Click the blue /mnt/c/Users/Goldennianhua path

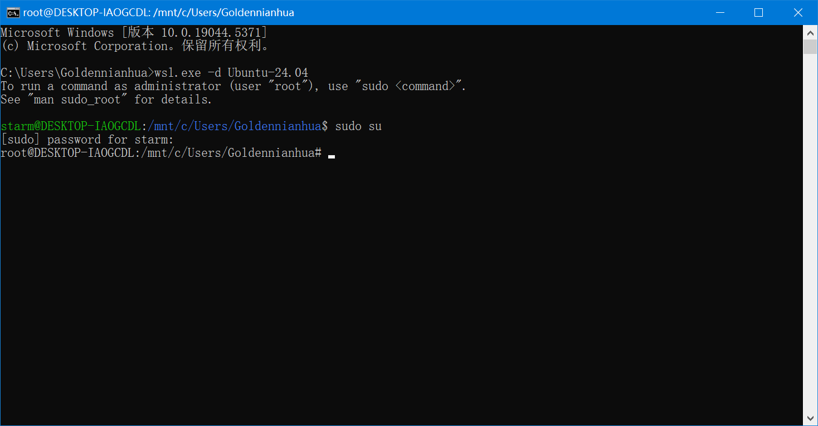pyautogui.click(x=235, y=126)
